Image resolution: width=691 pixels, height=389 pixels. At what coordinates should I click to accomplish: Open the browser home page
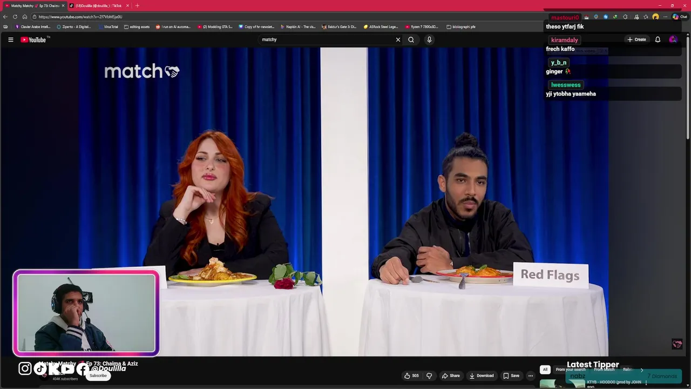pos(25,17)
